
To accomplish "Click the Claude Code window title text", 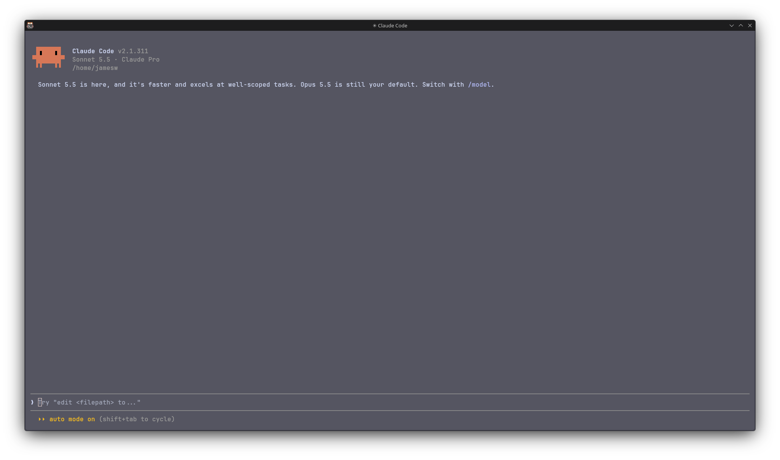I will click(392, 25).
